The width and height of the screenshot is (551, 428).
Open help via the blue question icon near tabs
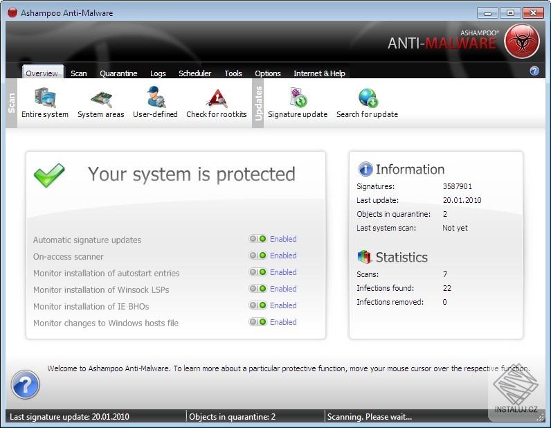click(534, 71)
